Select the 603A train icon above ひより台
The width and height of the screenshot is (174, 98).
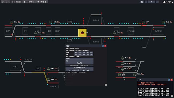tap(48, 79)
